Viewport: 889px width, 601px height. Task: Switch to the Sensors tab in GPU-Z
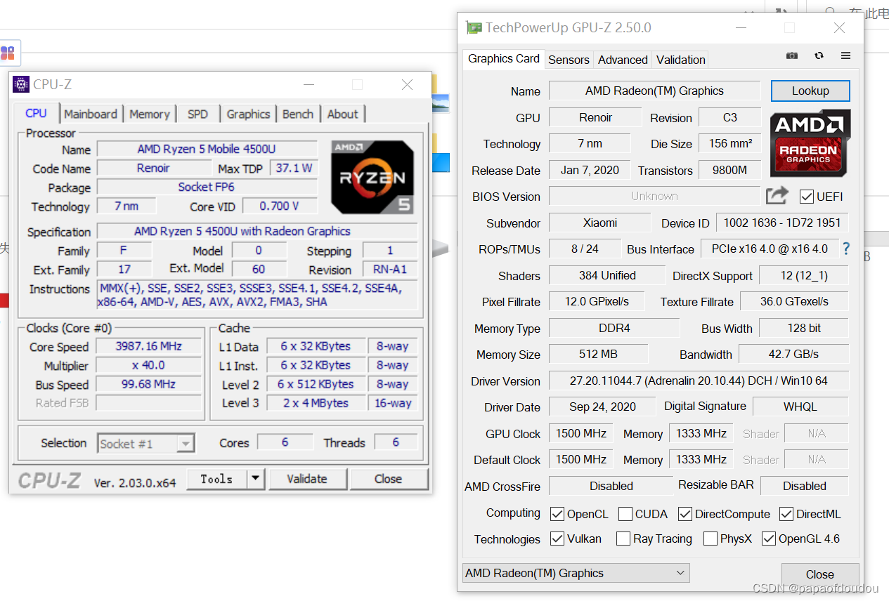tap(569, 60)
